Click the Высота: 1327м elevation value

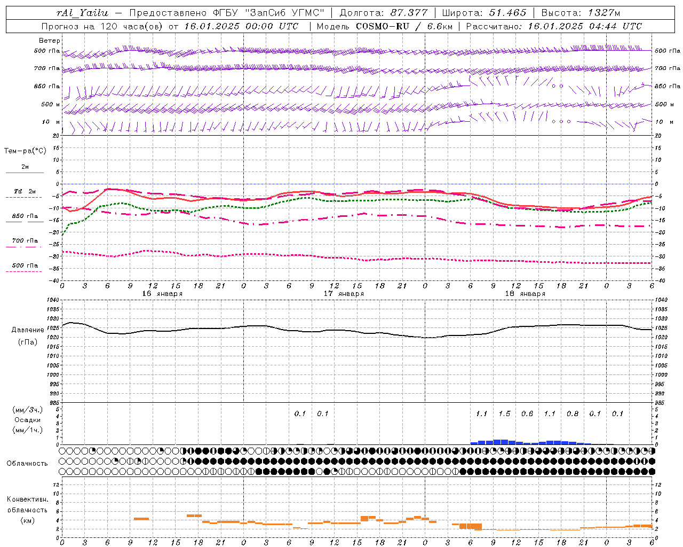(x=581, y=13)
